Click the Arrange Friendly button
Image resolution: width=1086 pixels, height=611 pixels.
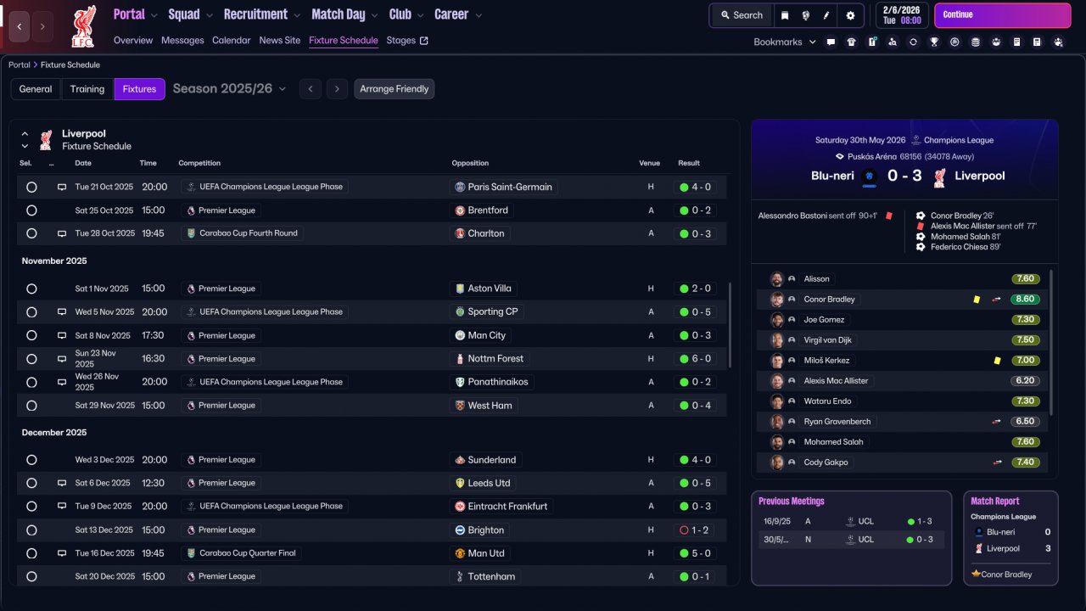[x=395, y=89]
